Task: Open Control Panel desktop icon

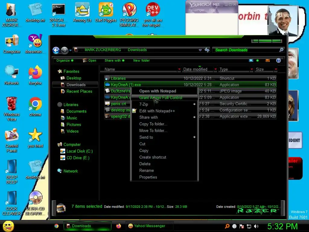Action: pyautogui.click(x=12, y=140)
